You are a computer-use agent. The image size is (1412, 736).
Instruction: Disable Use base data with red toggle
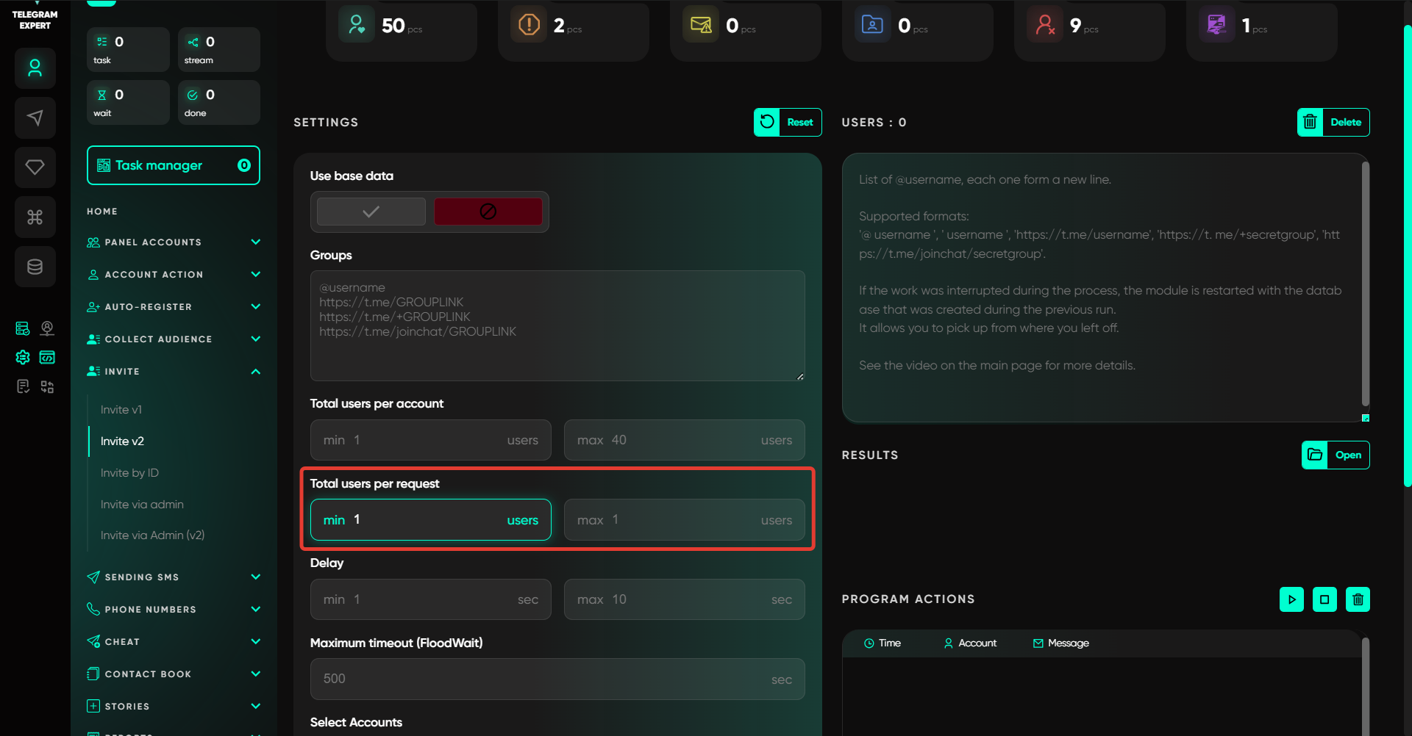coord(488,212)
